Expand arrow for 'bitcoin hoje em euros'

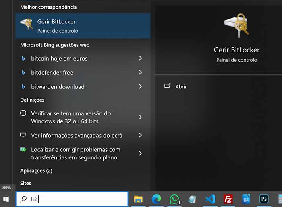[x=140, y=58]
